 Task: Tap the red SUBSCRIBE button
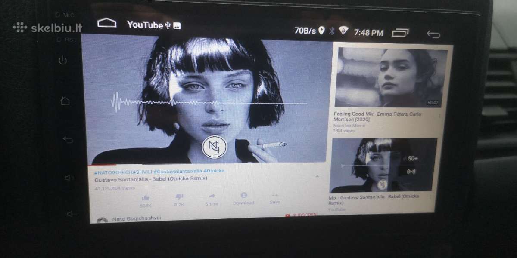tap(302, 215)
